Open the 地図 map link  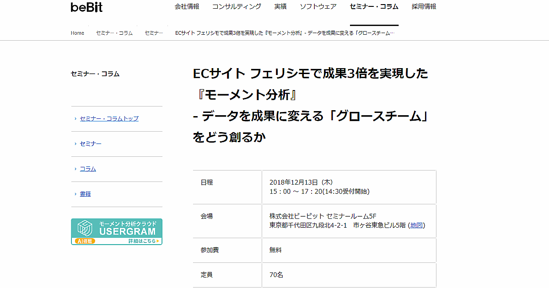click(417, 225)
